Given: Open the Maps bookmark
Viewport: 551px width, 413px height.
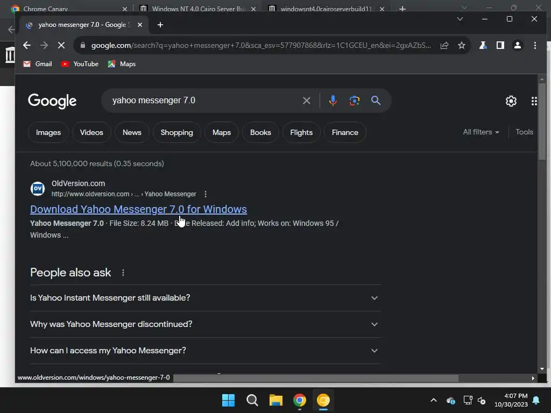Looking at the screenshot, I should click(x=122, y=64).
